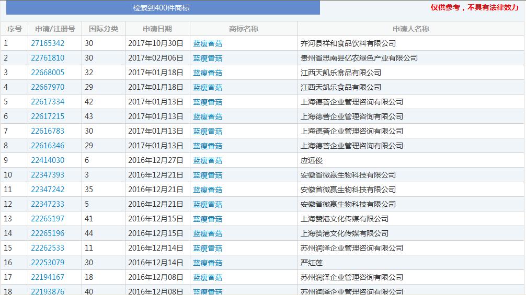This screenshot has width=526, height=295.
Task: Select applicant 应远俊
Action: pyautogui.click(x=312, y=160)
